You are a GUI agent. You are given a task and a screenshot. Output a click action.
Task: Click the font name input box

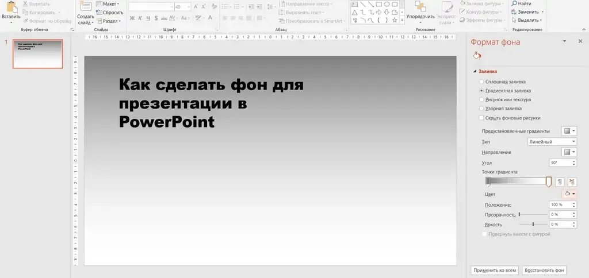[x=151, y=7]
